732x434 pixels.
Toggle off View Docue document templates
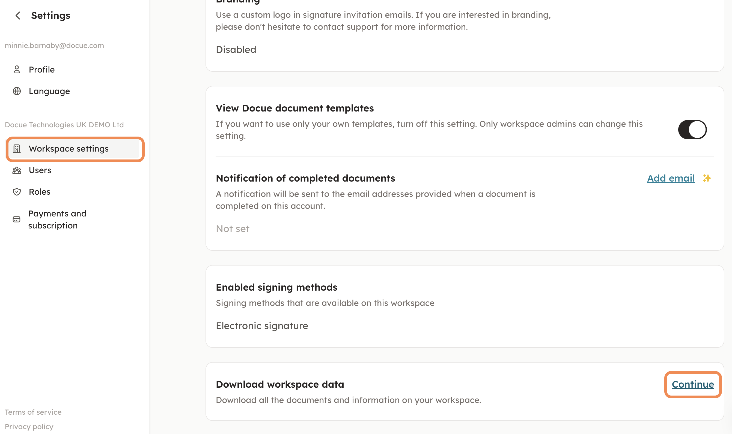point(692,129)
